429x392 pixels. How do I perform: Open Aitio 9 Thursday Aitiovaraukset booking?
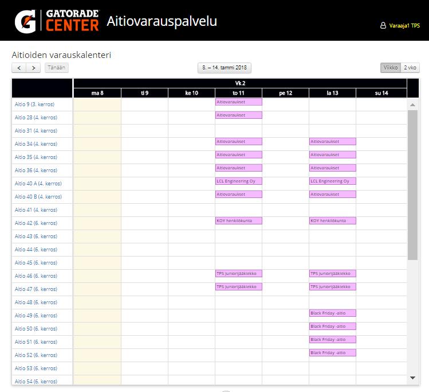coord(239,102)
